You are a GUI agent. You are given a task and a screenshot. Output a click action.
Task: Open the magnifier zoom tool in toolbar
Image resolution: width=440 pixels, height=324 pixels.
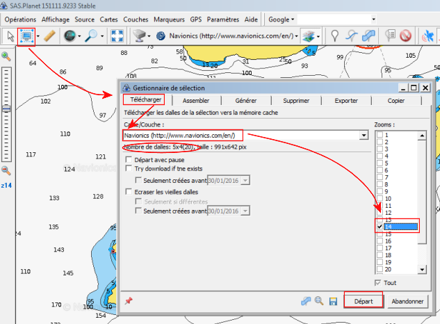(x=92, y=36)
